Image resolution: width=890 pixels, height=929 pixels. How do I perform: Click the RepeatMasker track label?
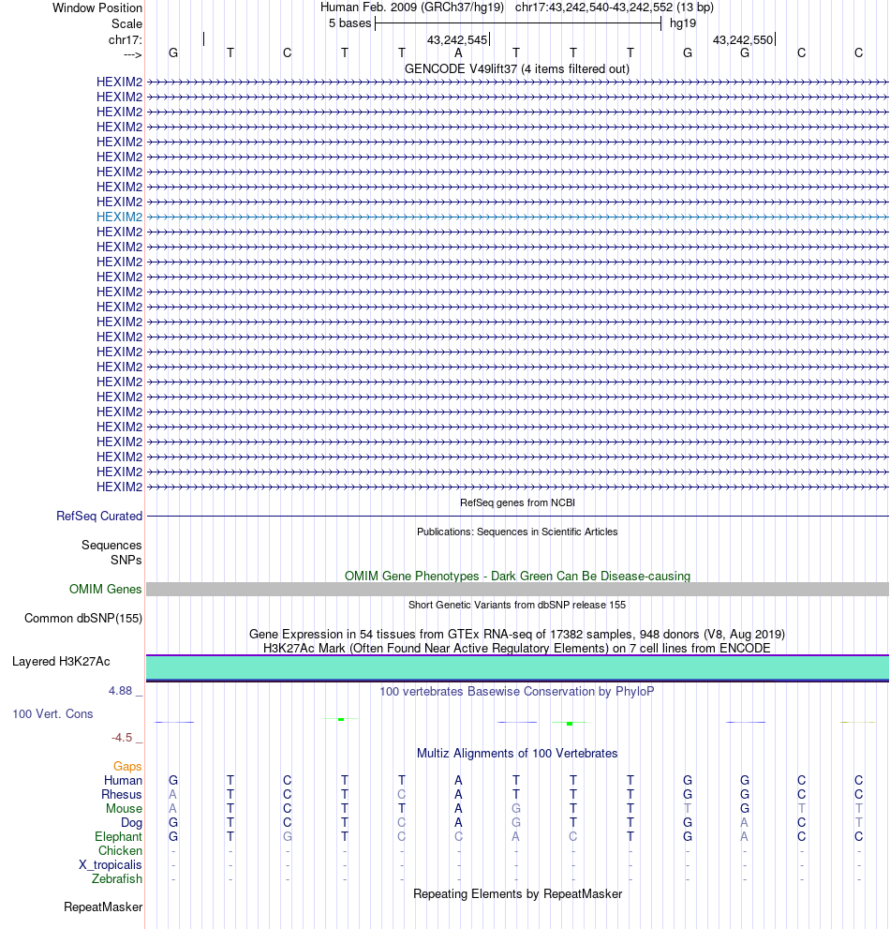point(103,907)
